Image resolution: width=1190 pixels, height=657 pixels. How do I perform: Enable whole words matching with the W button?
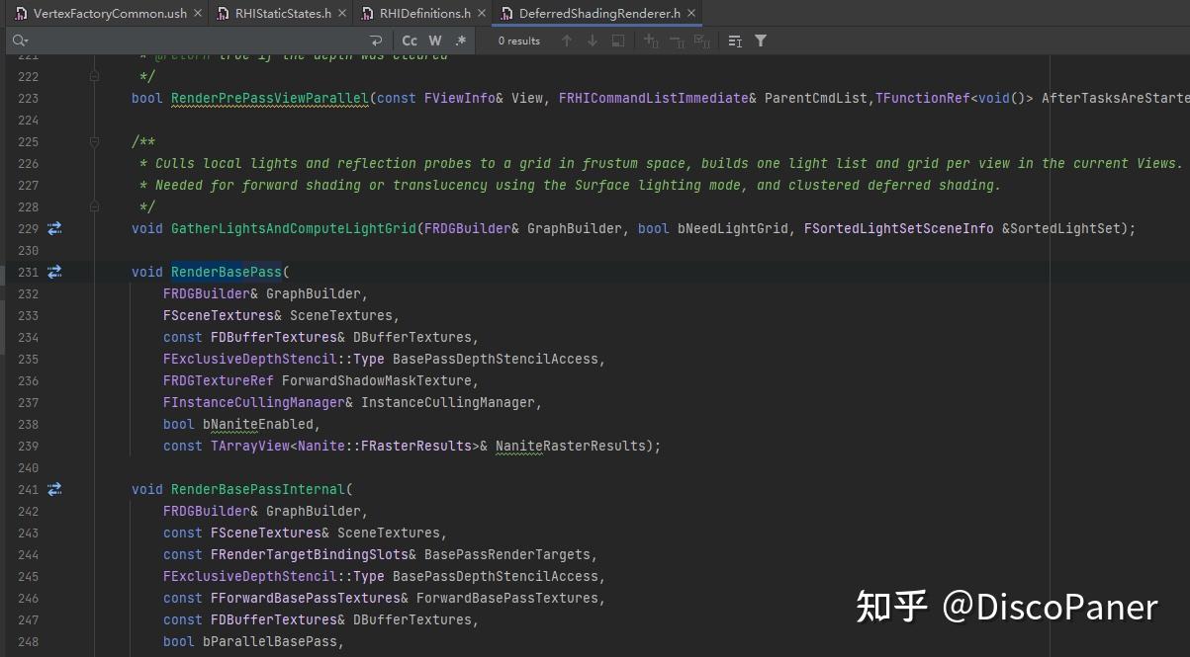point(435,41)
